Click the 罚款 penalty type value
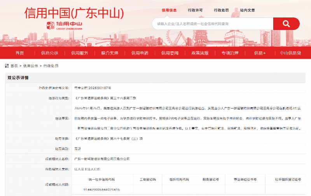 click(x=77, y=149)
